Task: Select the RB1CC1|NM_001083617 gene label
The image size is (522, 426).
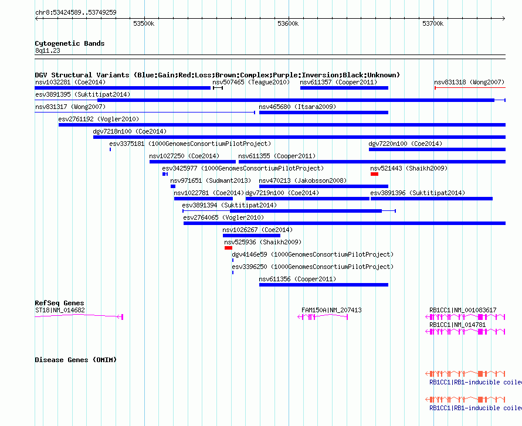Action: 463,311
